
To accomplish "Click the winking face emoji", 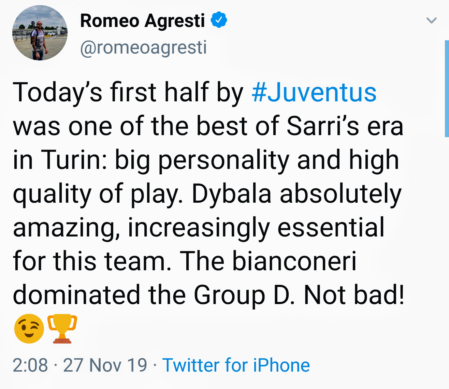I will [29, 328].
